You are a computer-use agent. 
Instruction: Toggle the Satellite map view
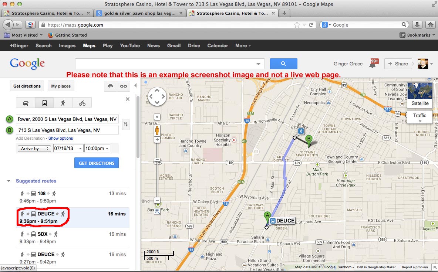pyautogui.click(x=420, y=95)
